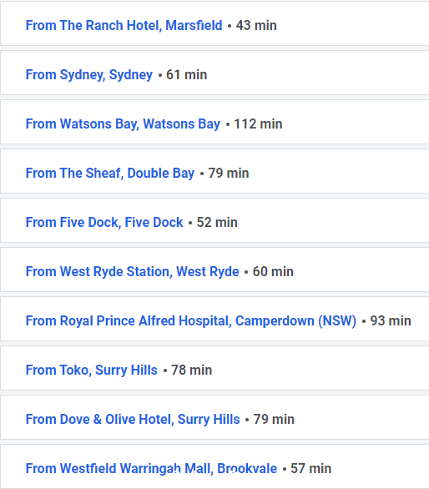Click the '61 min' duration for Sydney
This screenshot has height=489, width=429.
187,75
